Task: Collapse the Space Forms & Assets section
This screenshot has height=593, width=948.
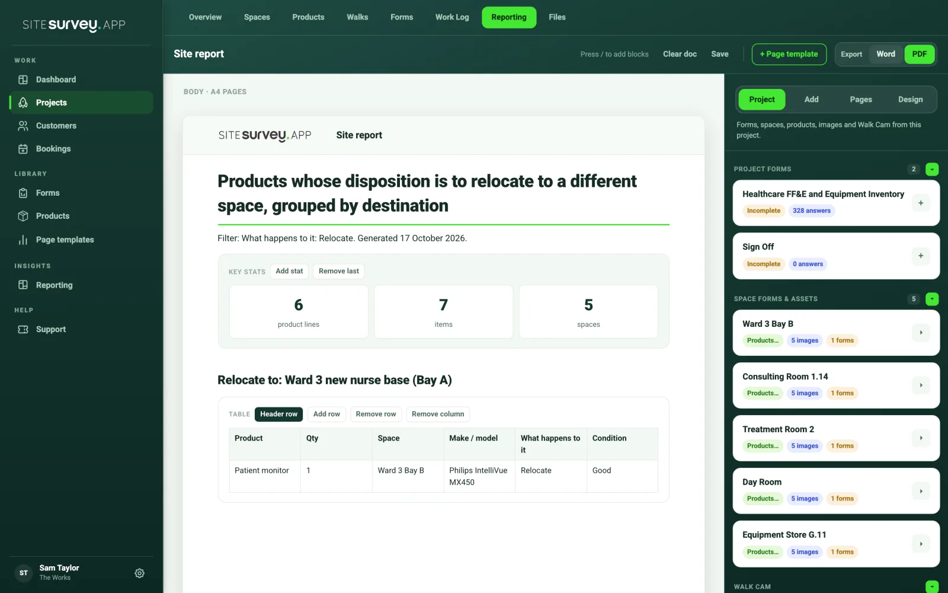Action: (932, 299)
